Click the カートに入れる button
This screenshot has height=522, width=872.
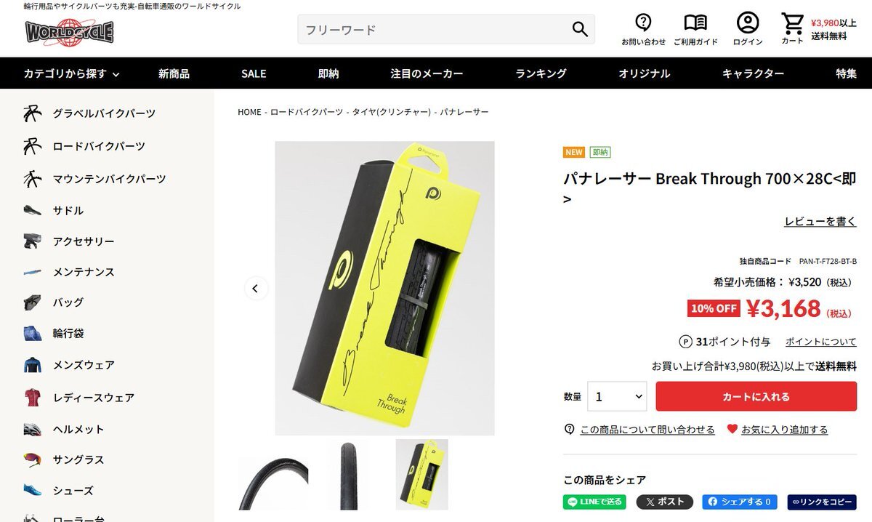[x=756, y=396]
